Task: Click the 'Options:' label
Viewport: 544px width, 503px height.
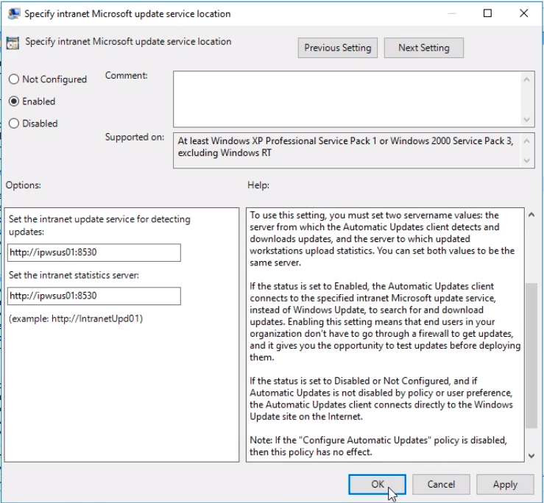Action: tap(24, 185)
